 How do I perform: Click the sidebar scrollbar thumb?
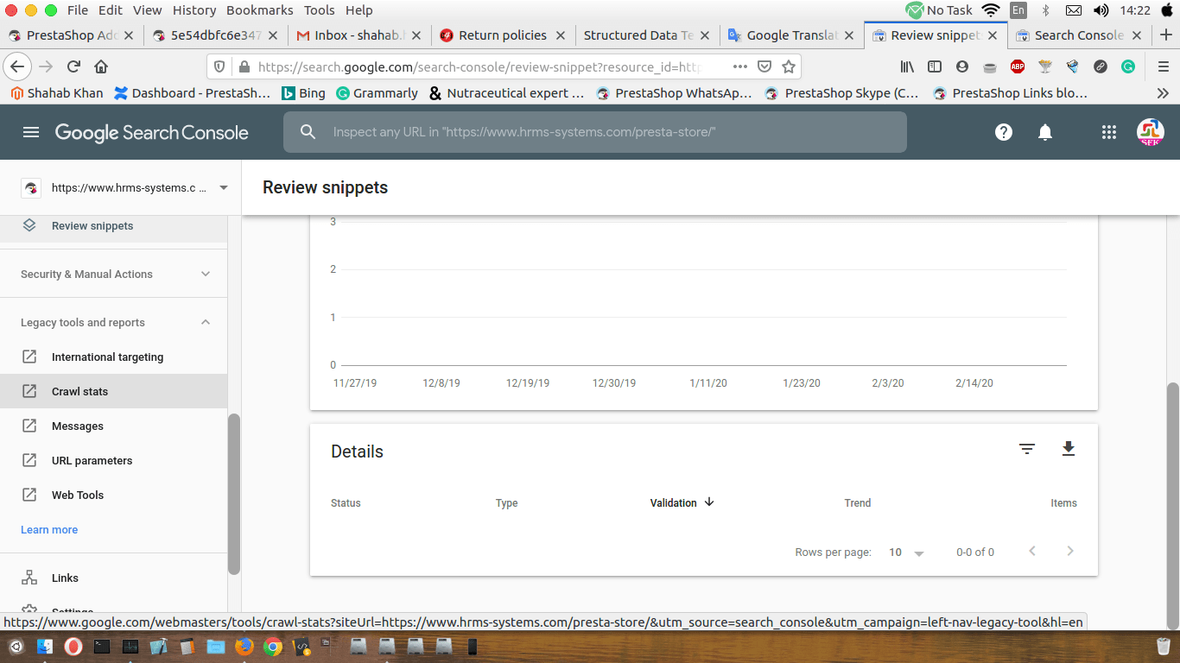pyautogui.click(x=233, y=494)
